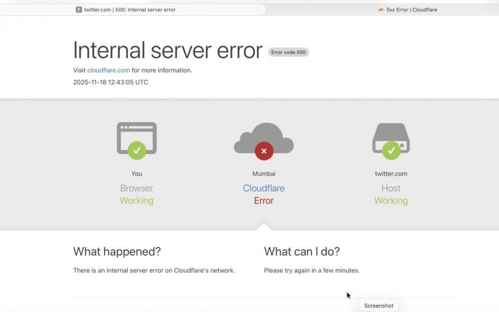Click the Internal server error page title
The height and width of the screenshot is (312, 499).
click(167, 50)
